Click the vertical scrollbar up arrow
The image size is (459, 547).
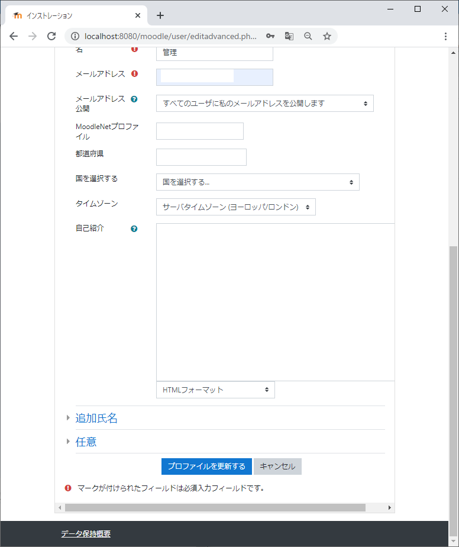pyautogui.click(x=454, y=53)
